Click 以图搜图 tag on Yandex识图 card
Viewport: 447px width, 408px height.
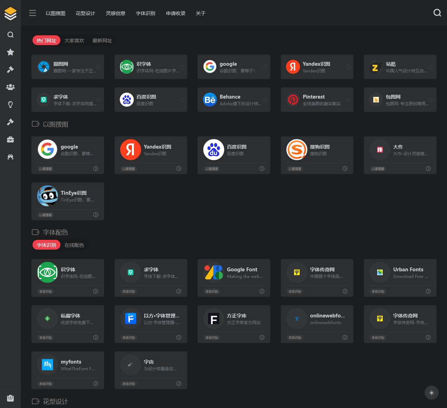tap(129, 169)
